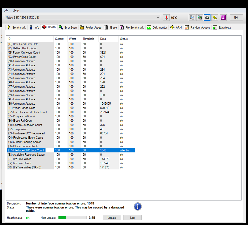Click the data value 66754
248x225 pixels.
104,133
